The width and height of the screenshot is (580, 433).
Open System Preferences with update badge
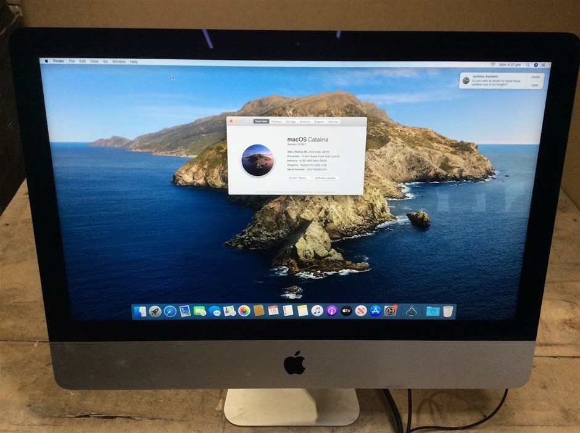point(390,311)
